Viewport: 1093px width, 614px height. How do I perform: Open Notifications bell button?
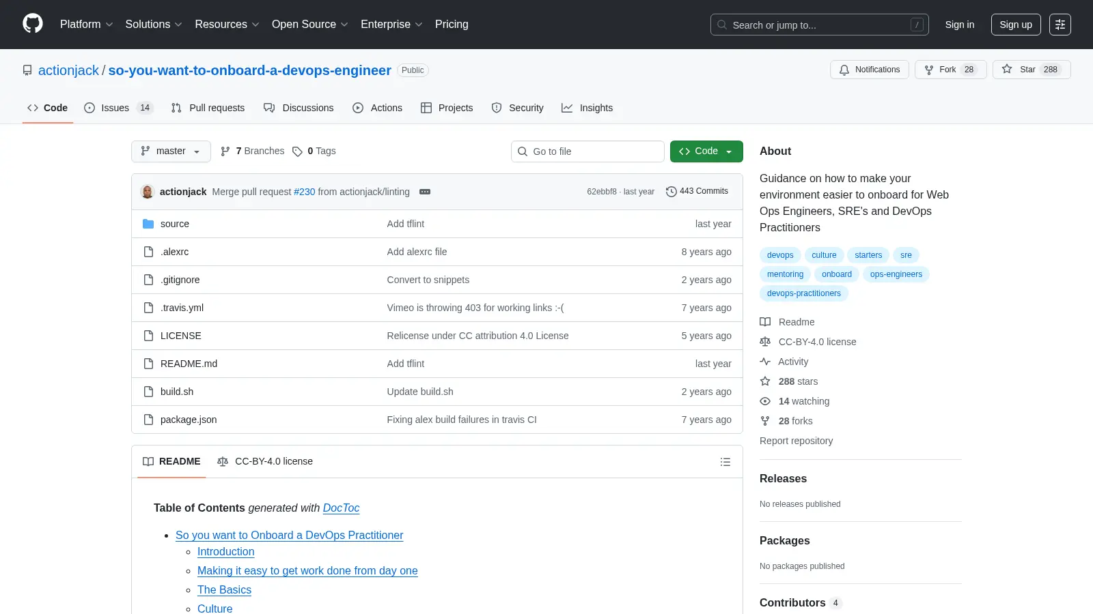click(x=870, y=70)
